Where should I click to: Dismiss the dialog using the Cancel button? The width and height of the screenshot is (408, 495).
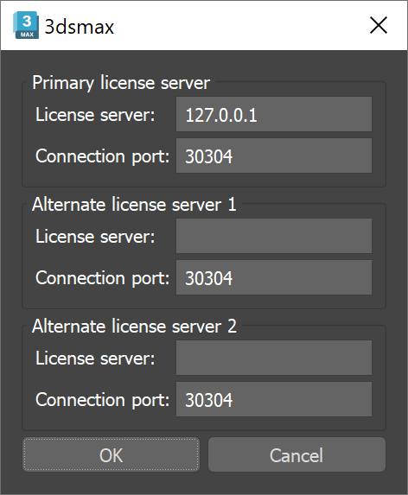click(296, 454)
